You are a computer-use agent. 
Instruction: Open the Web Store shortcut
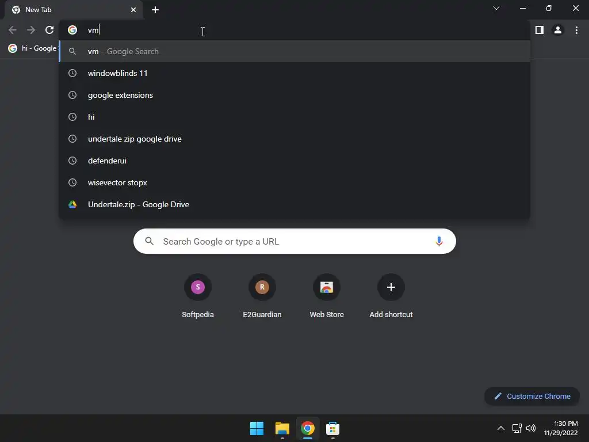[327, 297]
